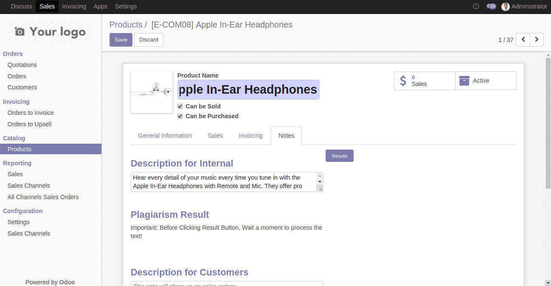Click the Configuration section header
Viewport: 551px width, 286px height.
[x=23, y=211]
